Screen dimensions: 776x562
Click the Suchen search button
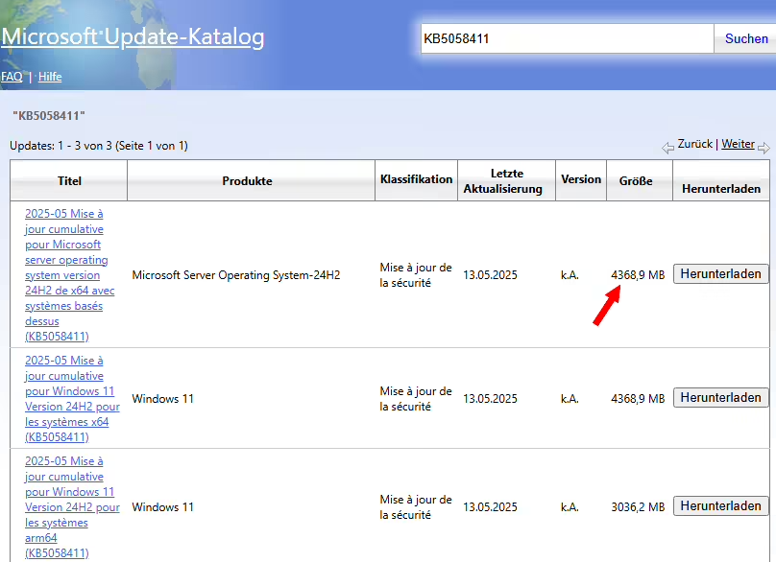744,38
